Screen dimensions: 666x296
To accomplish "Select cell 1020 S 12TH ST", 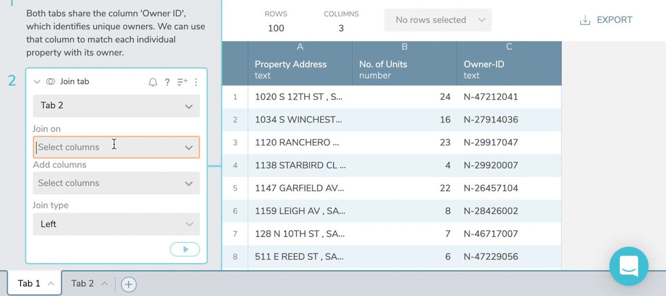I will pyautogui.click(x=300, y=97).
